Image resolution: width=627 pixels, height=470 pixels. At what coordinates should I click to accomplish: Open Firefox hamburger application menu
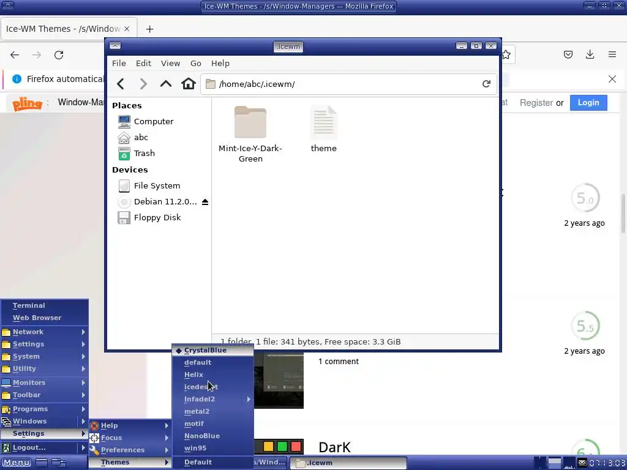[612, 54]
